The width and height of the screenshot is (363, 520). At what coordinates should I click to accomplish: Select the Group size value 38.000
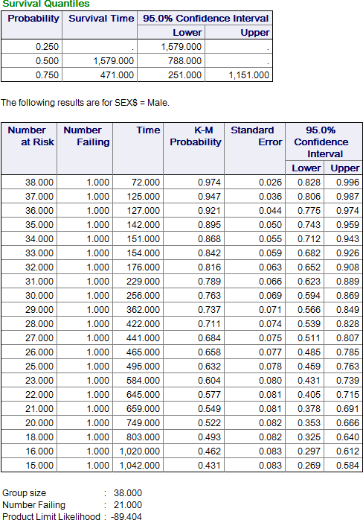coord(127,493)
